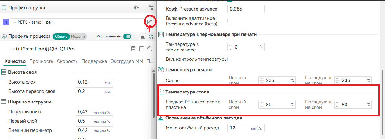The image size is (385, 139).
Task: Open the 0.12mm Fine @Qidi Q1 Pro dropdown
Action: pyautogui.click(x=69, y=49)
